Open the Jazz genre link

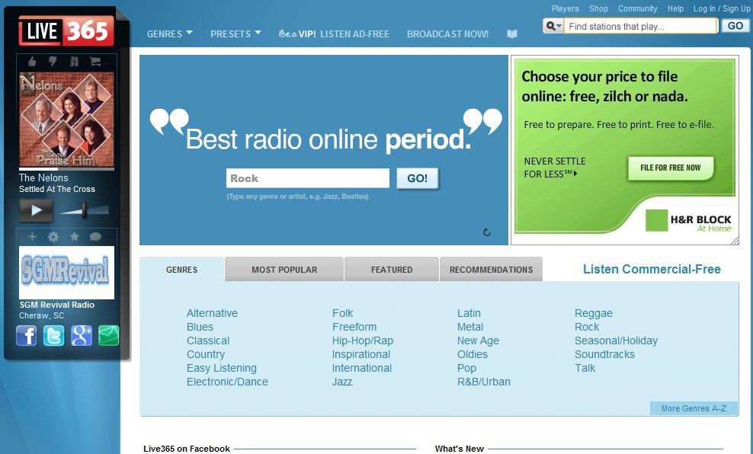tap(342, 382)
